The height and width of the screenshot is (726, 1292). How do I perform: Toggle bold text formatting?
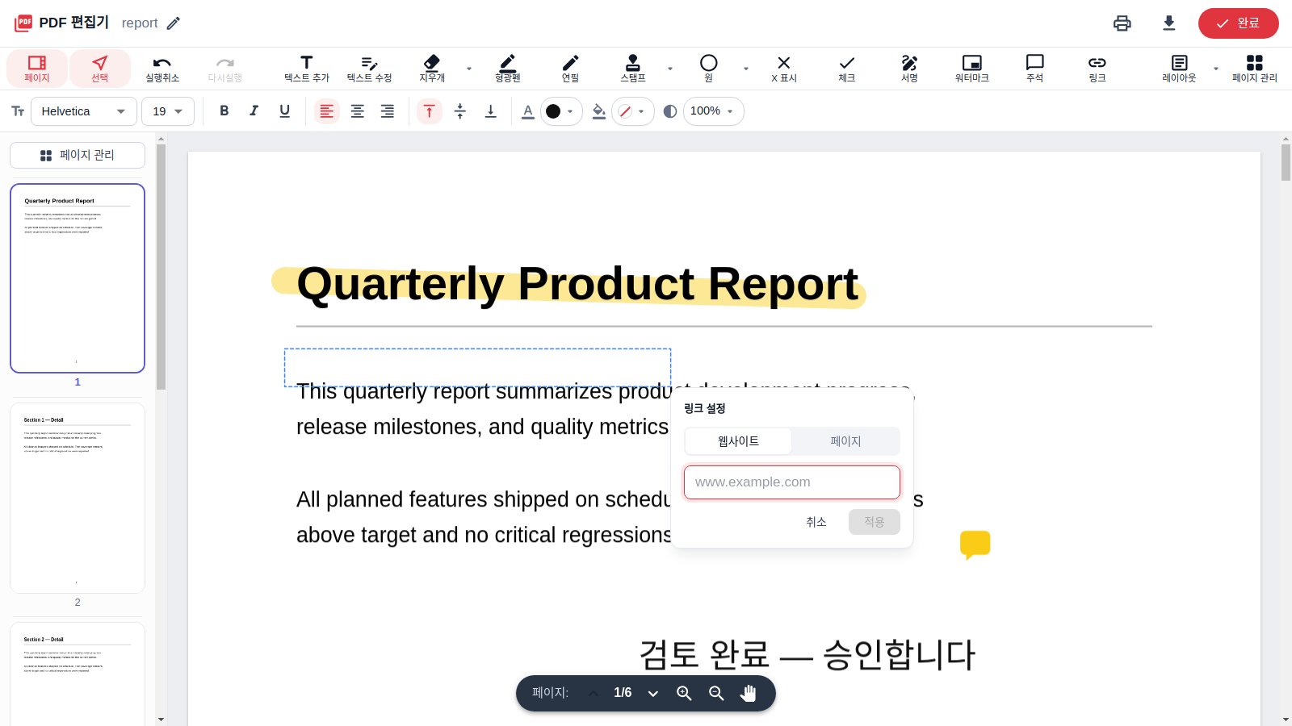(224, 111)
